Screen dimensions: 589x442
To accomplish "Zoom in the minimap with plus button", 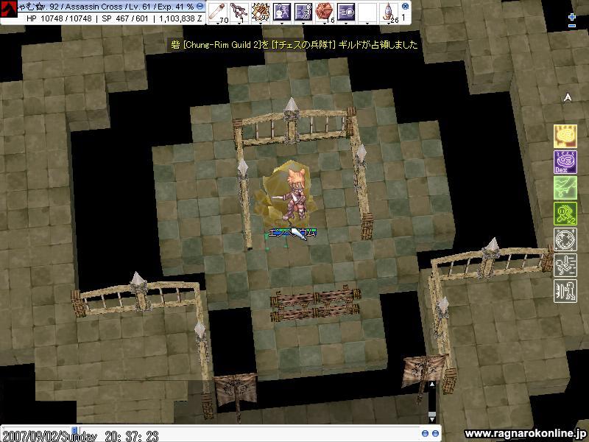I will point(572,17).
